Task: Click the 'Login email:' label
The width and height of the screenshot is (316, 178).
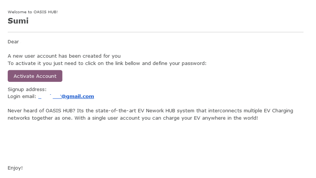Action: (22, 97)
